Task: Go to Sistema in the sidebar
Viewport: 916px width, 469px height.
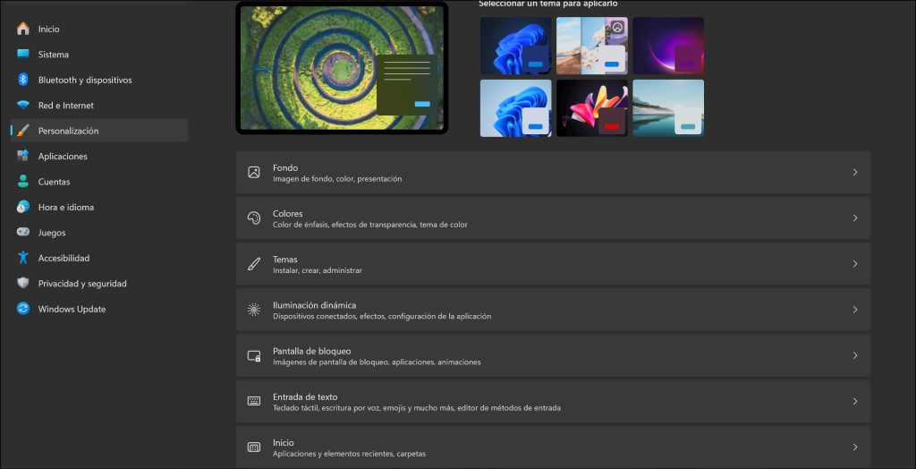Action: coord(54,55)
